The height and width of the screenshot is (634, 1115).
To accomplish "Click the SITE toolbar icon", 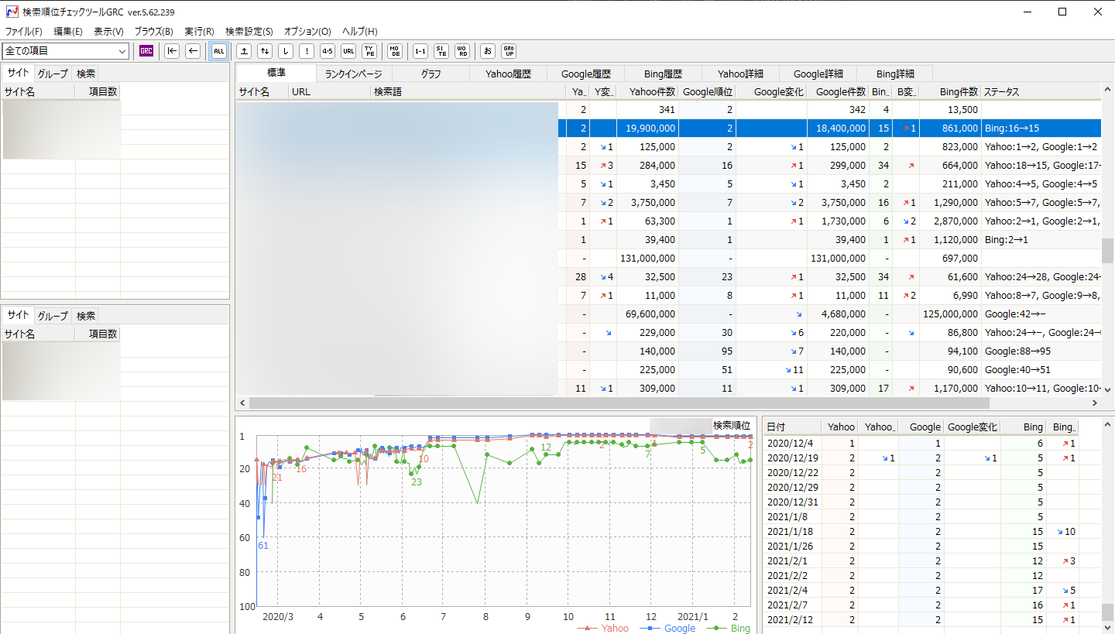I will point(441,51).
